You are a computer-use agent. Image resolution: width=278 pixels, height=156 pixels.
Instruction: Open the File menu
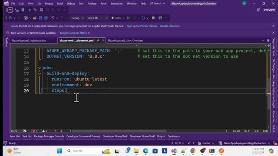tap(13, 3)
